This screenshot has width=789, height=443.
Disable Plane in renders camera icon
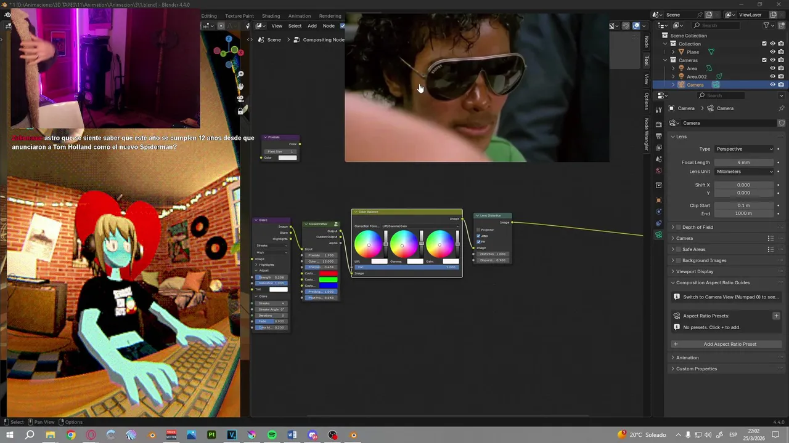click(781, 52)
